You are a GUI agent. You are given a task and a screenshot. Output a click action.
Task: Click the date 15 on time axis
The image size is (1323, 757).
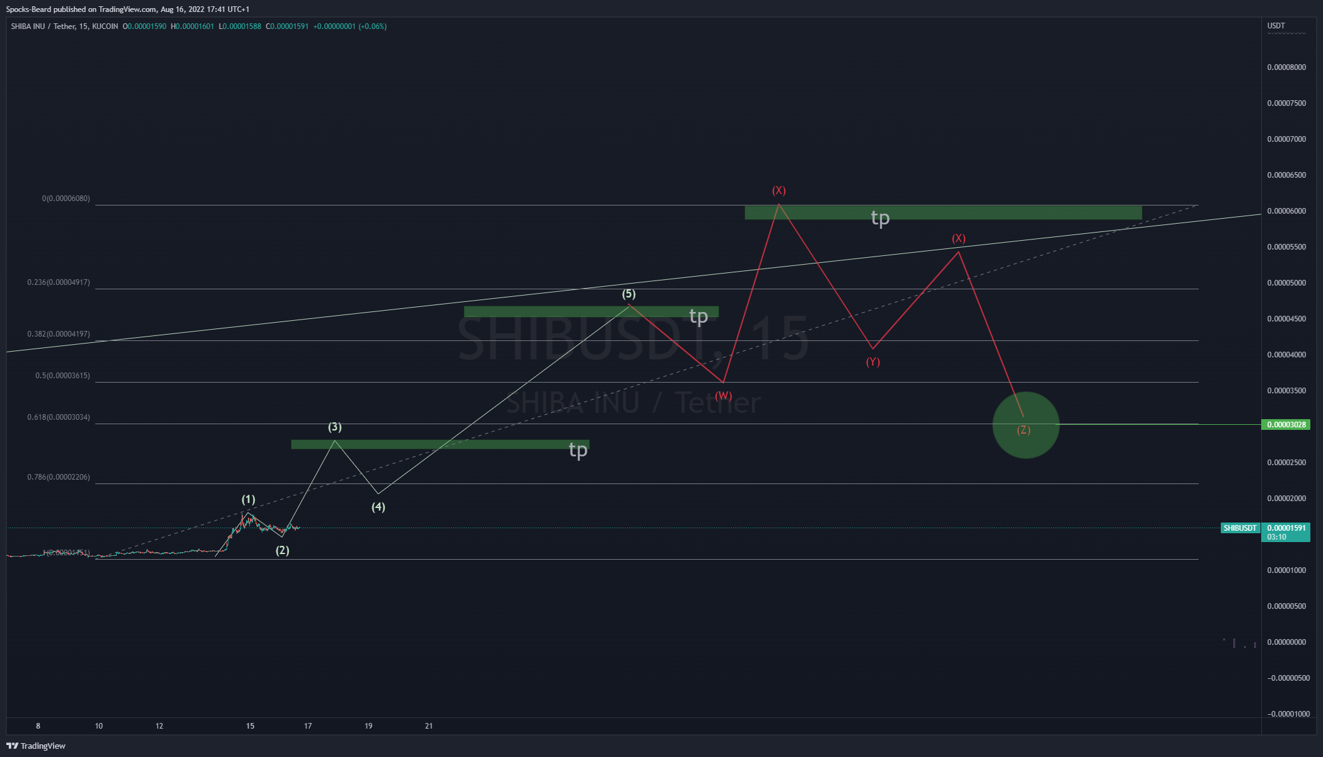click(x=250, y=726)
